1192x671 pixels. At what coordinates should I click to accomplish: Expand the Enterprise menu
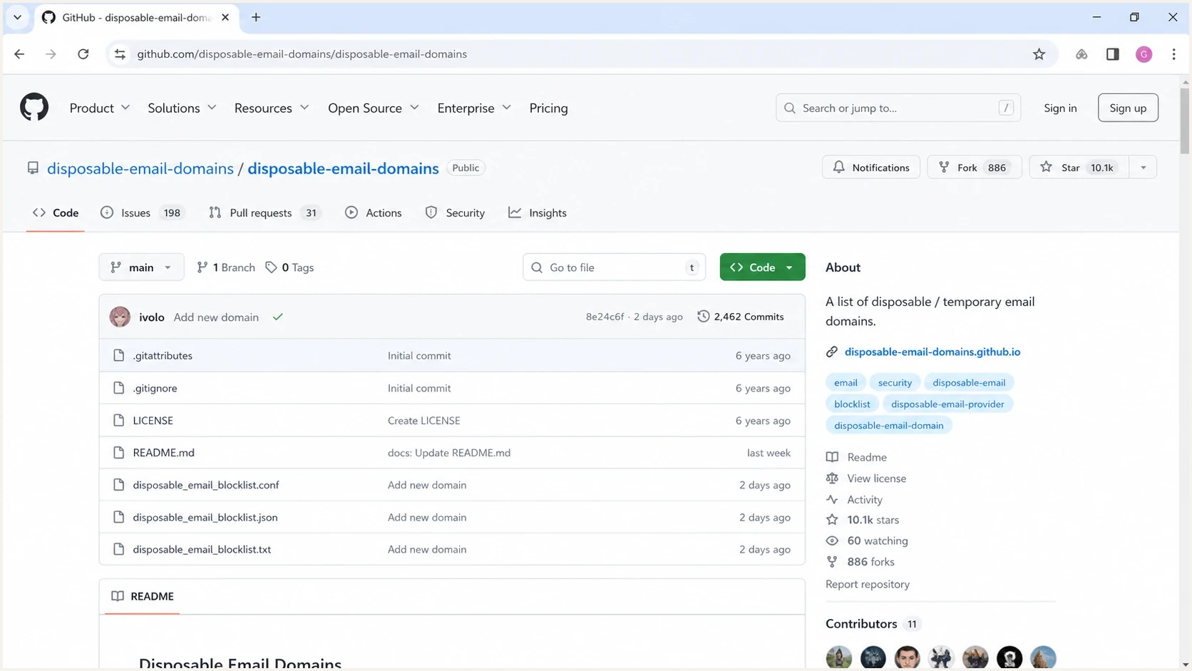474,108
